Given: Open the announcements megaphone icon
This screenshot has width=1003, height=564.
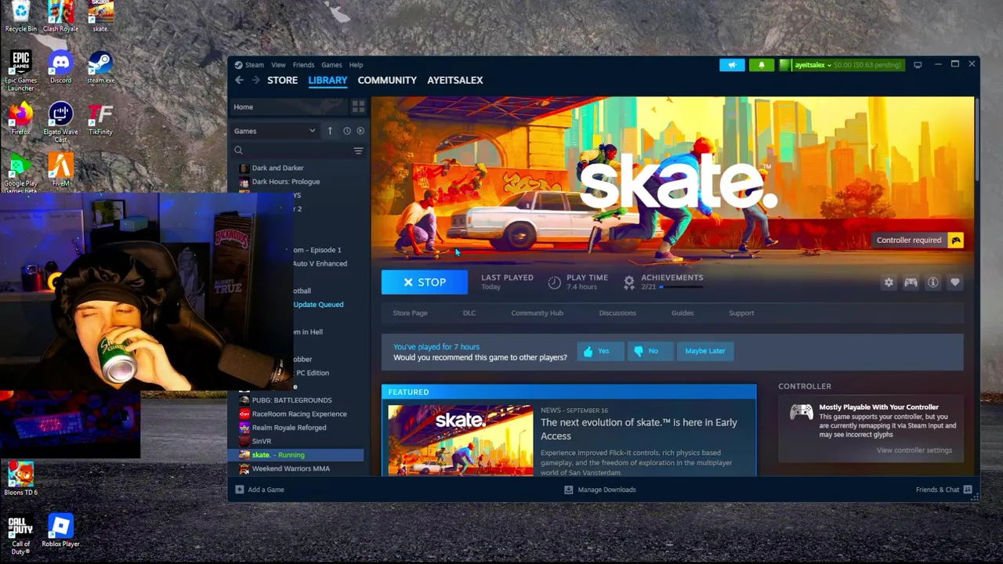Looking at the screenshot, I should (x=732, y=65).
